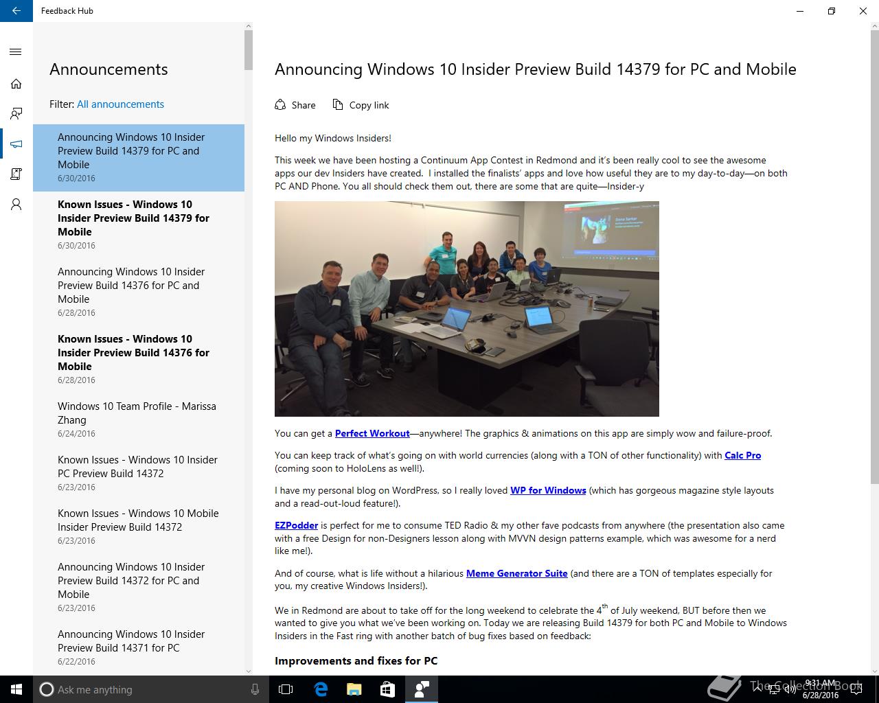This screenshot has width=879, height=703.
Task: Click the Feedback Hub taskbar icon
Action: (x=422, y=689)
